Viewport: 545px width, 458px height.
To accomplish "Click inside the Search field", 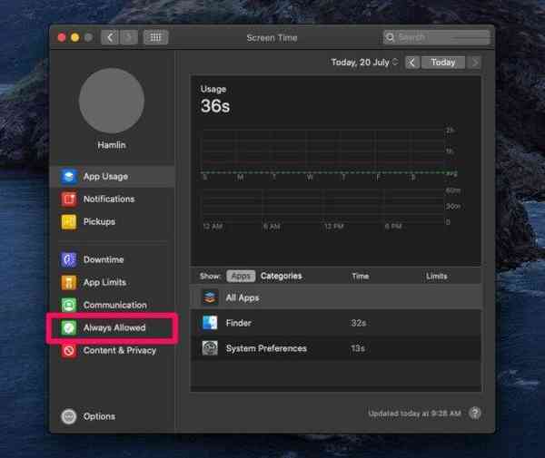I will coord(437,37).
